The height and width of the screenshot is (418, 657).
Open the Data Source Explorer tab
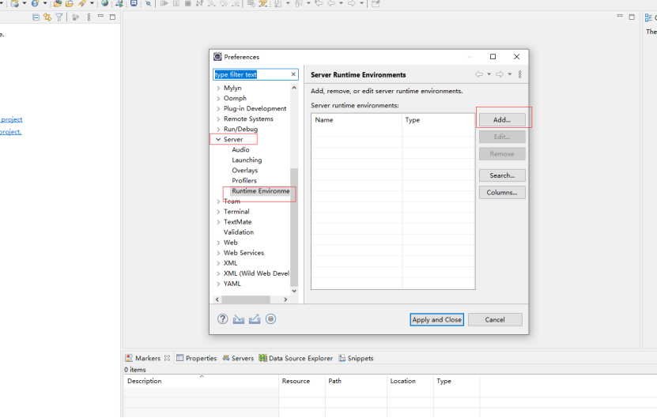(296, 358)
